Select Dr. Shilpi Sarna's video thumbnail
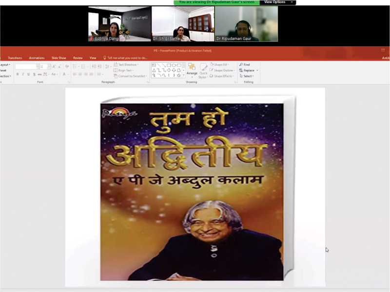This screenshot has width=390, height=292. click(183, 24)
